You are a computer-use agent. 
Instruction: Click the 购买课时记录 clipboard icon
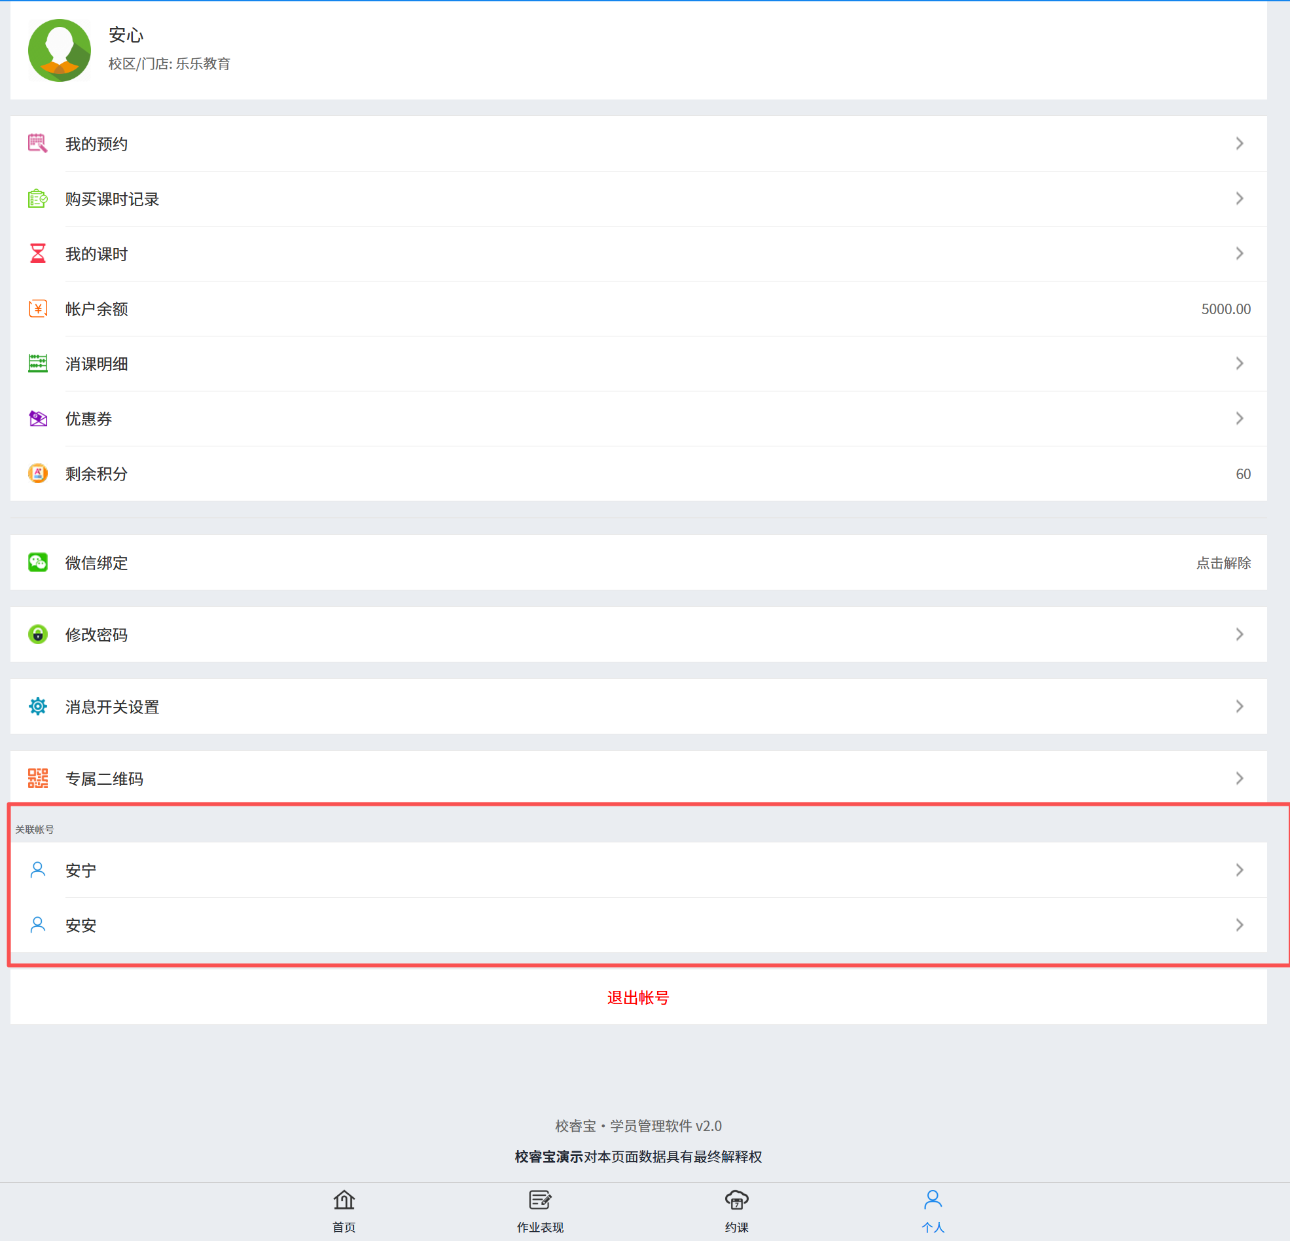coord(37,198)
